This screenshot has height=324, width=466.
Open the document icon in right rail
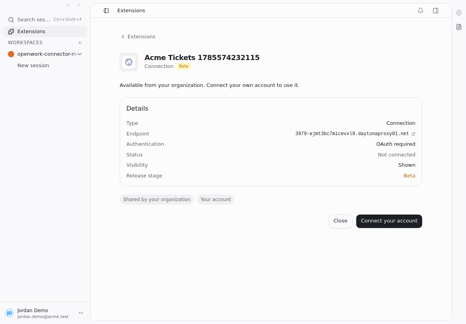[459, 27]
